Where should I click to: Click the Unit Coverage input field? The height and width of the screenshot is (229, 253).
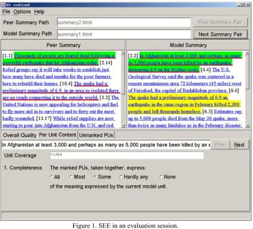pos(127,155)
